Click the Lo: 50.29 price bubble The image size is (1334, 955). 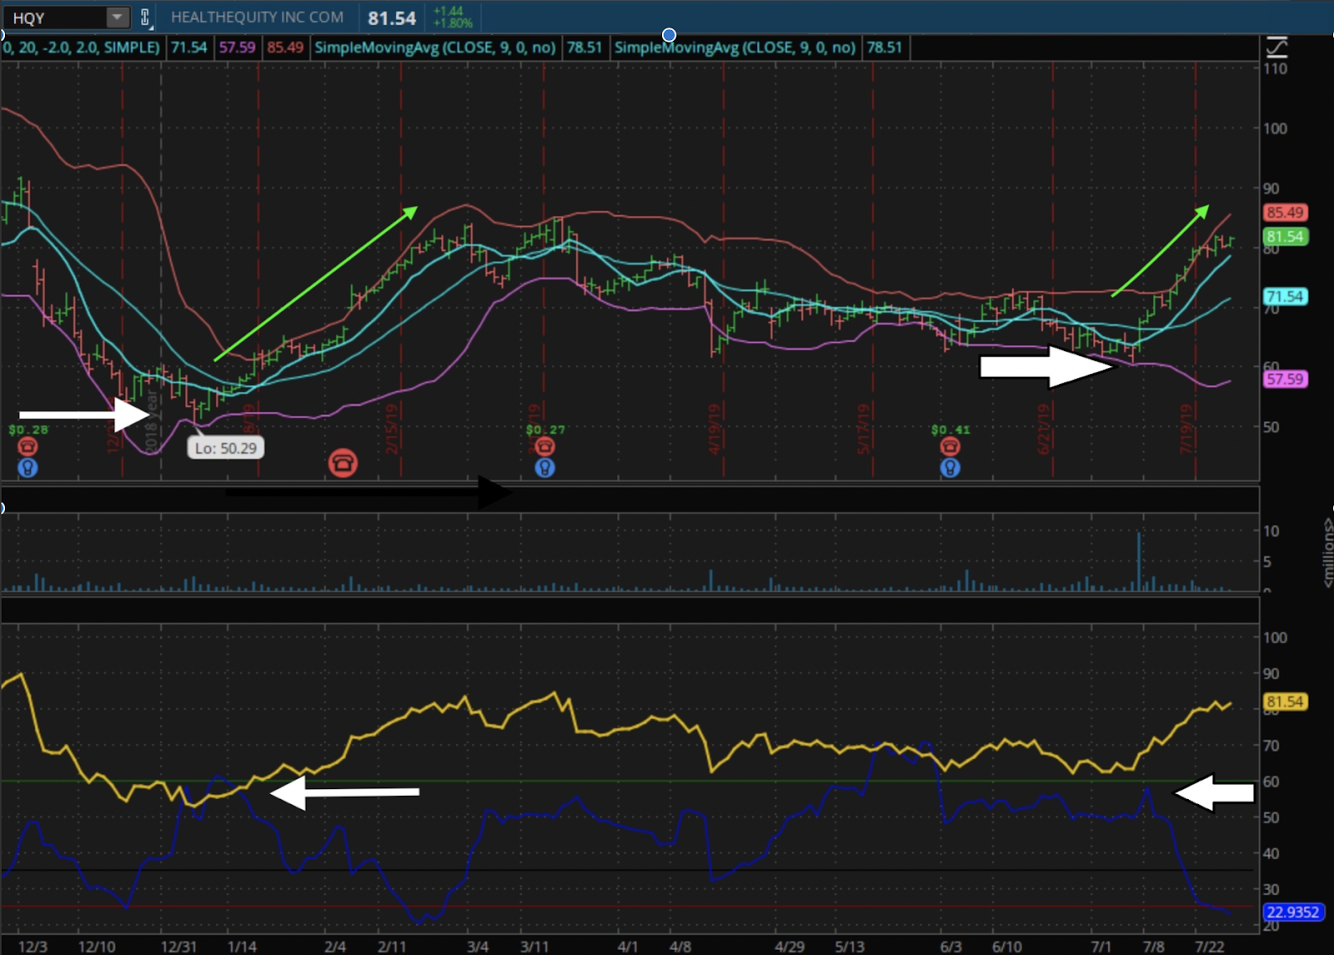225,448
